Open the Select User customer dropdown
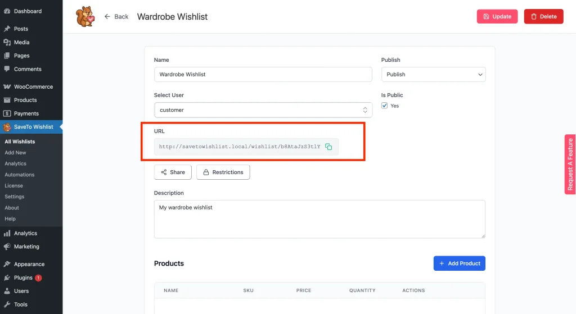Image resolution: width=576 pixels, height=314 pixels. pyautogui.click(x=263, y=110)
